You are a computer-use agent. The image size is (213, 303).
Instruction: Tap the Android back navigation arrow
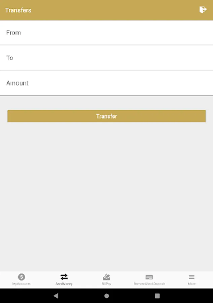(55, 295)
